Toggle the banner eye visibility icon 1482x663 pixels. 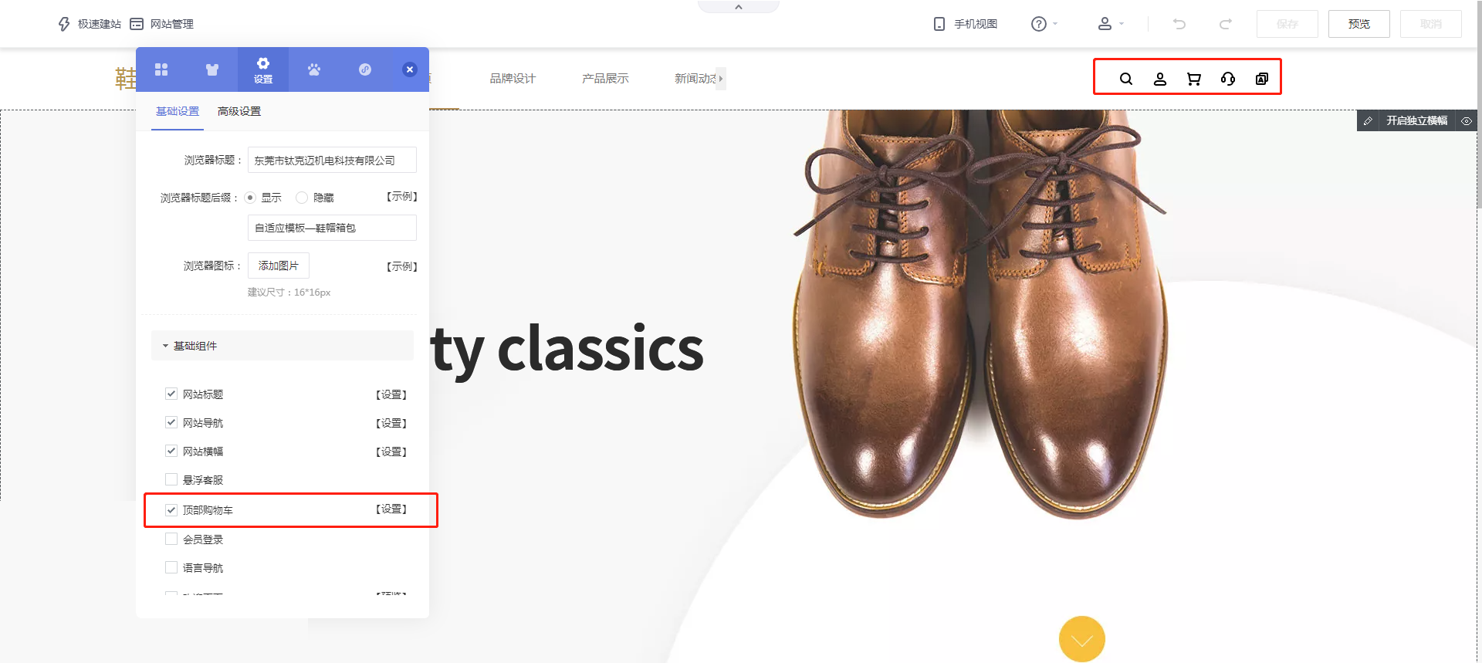(x=1467, y=121)
